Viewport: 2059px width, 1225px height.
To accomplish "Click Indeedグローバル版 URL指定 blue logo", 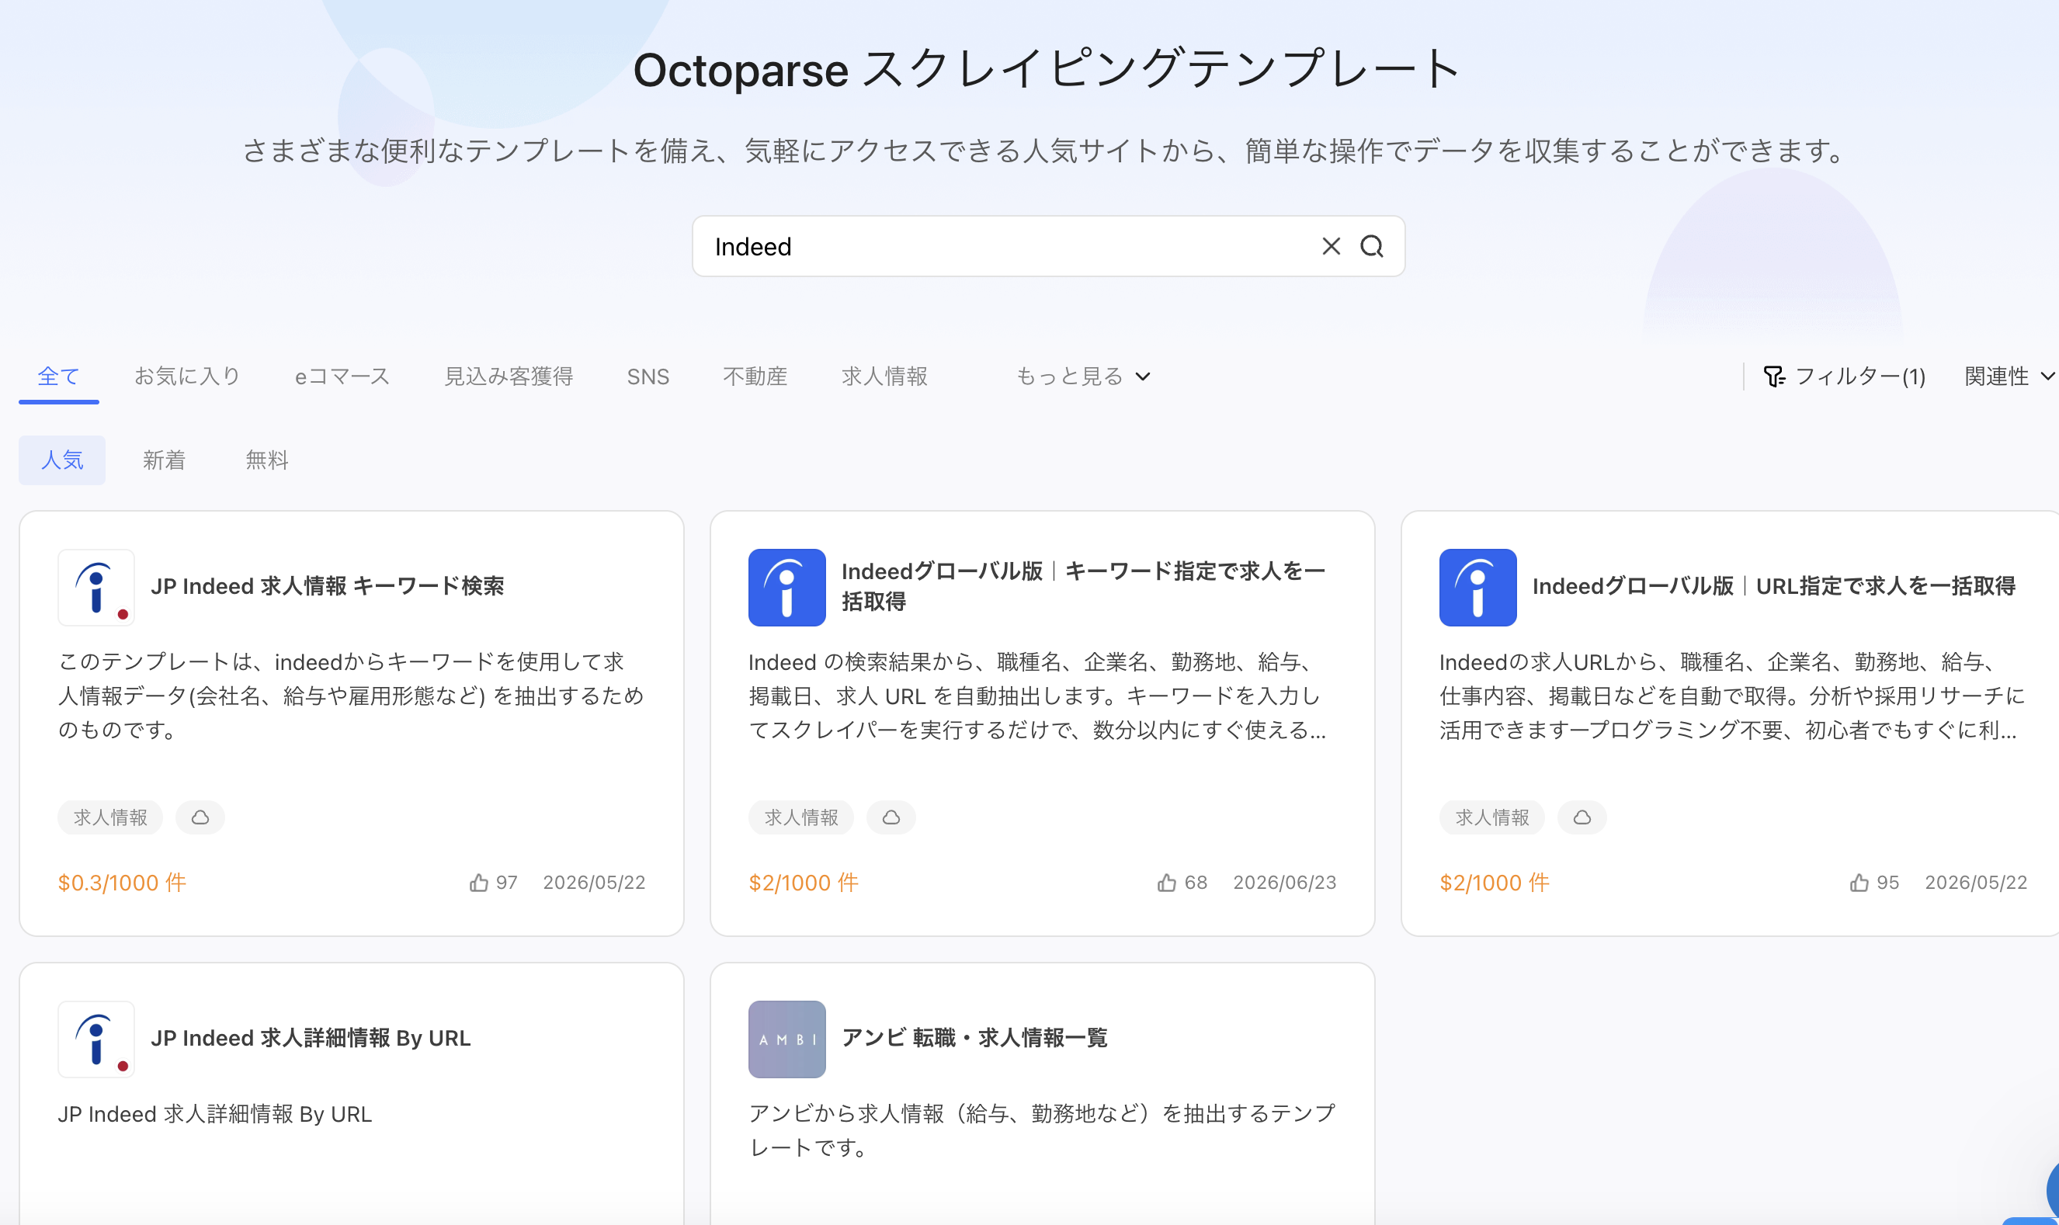I will [1477, 587].
